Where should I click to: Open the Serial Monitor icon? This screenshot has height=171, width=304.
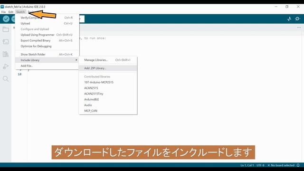coord(298,19)
